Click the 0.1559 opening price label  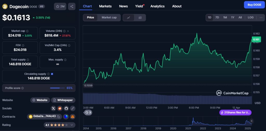tap(89, 85)
